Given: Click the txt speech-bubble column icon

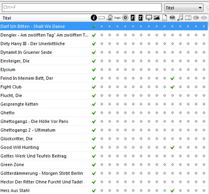Looking at the screenshot, I should (172, 18).
